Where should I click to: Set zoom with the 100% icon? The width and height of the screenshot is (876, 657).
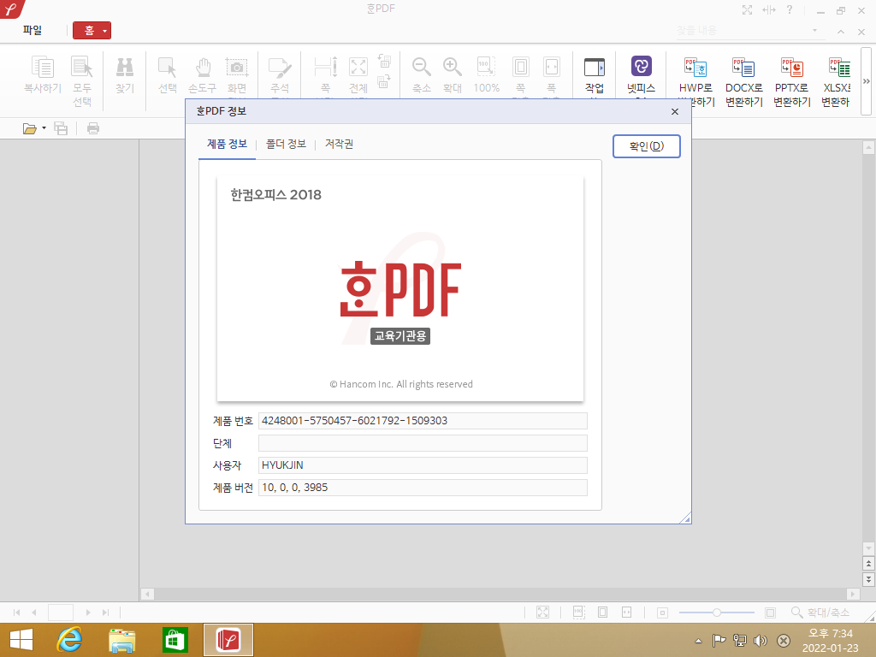[486, 67]
